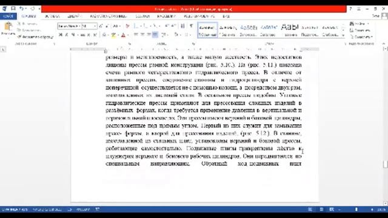
Task: Open Replace in Editing group
Action: (x=360, y=30)
